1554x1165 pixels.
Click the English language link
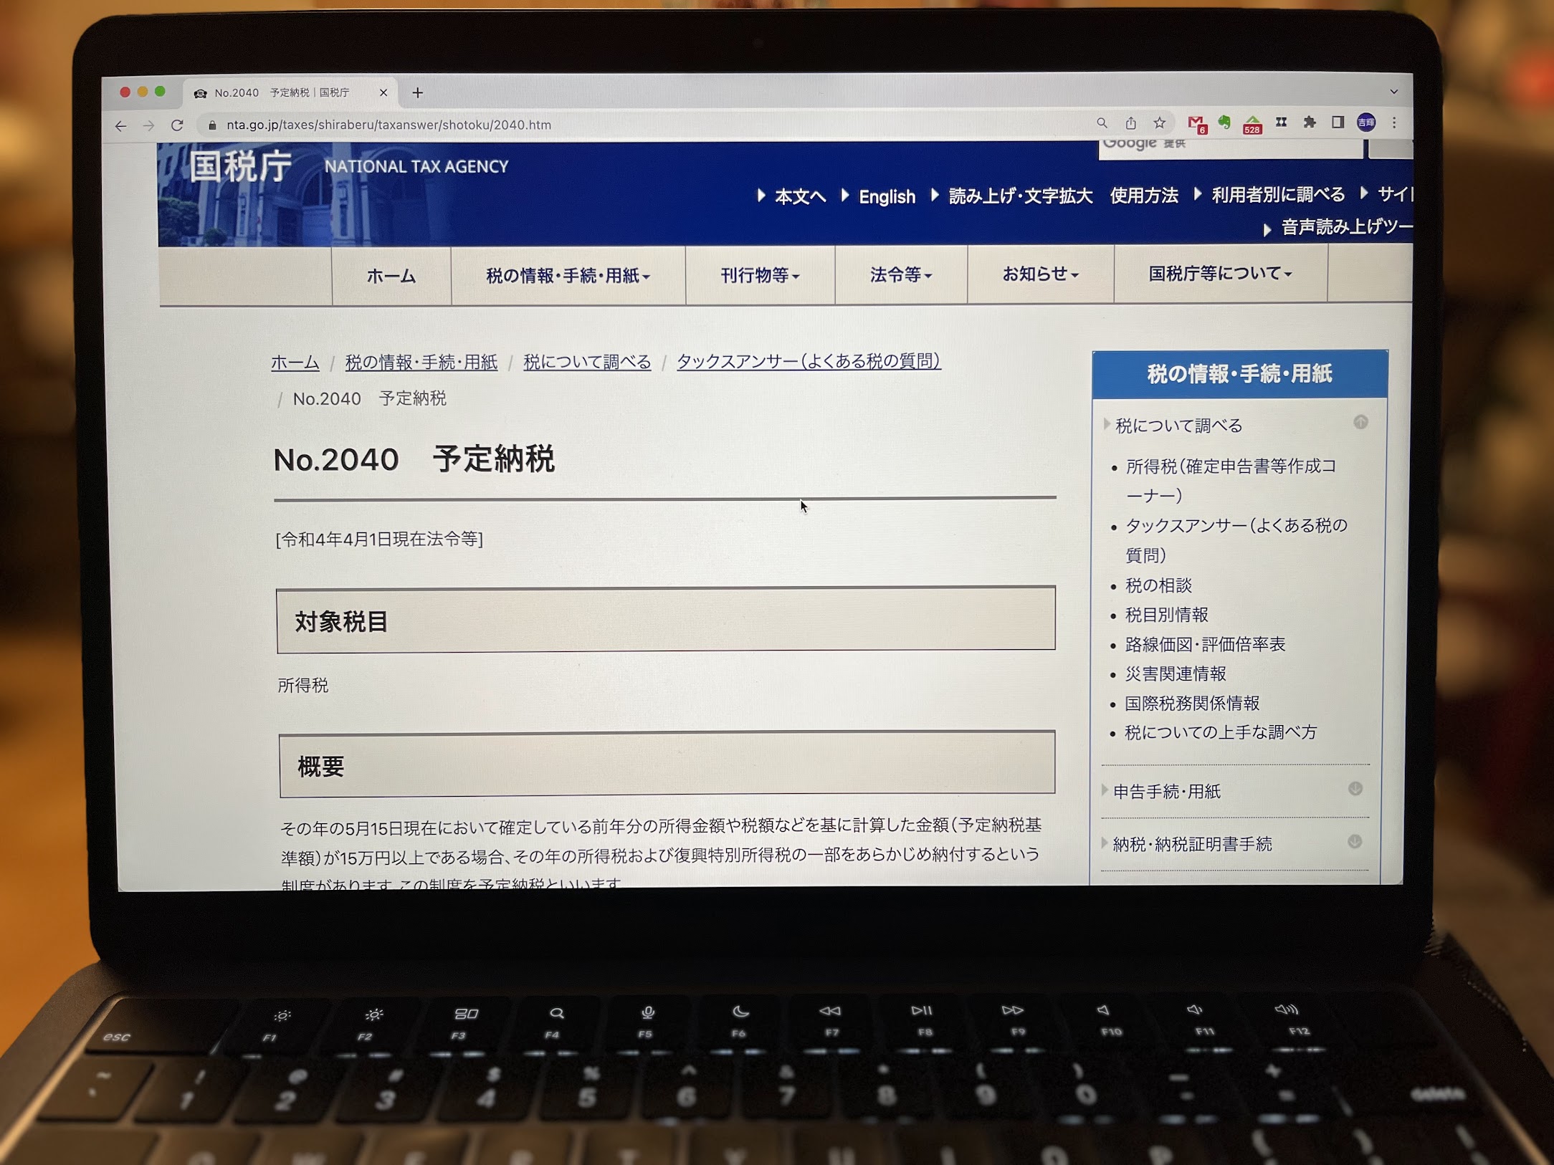coord(887,197)
